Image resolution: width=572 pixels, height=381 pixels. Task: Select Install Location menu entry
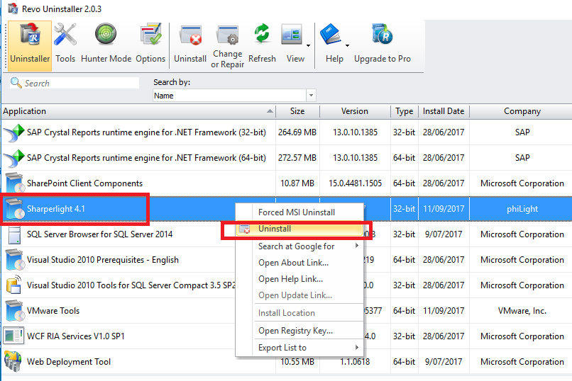(287, 313)
